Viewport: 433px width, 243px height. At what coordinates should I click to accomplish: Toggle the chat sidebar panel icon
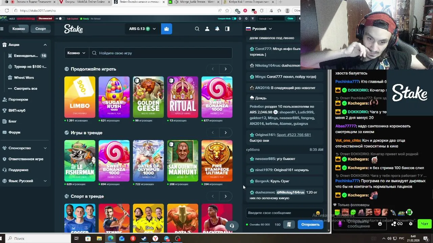coord(227,29)
